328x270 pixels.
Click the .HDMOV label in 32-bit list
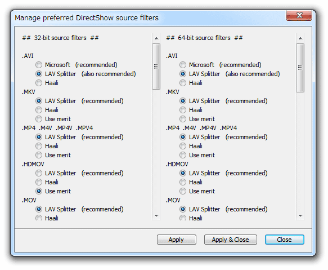33,164
